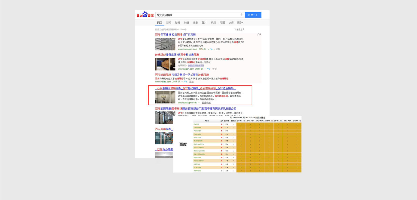Switch to the 图片 tab

[x=204, y=23]
